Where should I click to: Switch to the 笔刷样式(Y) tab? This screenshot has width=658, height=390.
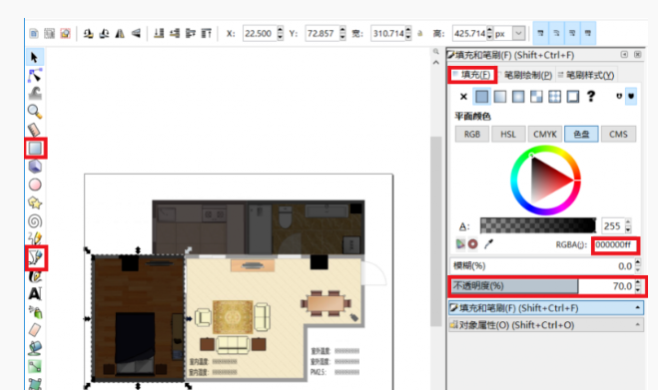[586, 75]
